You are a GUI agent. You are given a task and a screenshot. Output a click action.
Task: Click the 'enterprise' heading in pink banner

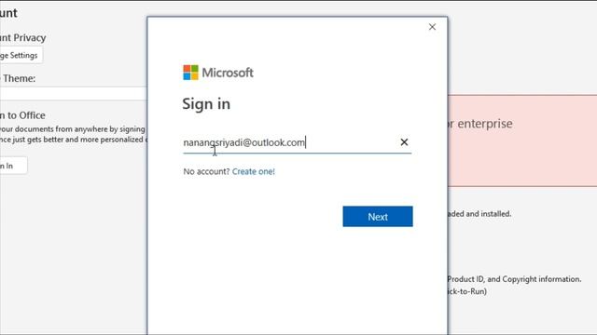tap(485, 124)
